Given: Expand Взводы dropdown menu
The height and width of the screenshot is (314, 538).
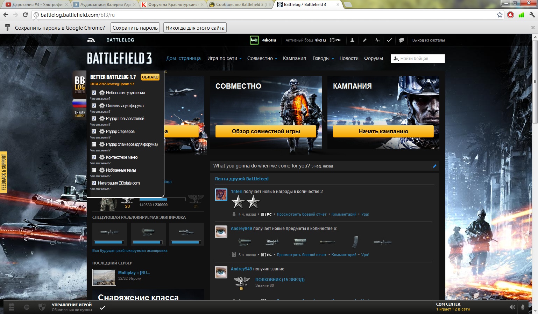Looking at the screenshot, I should 323,58.
